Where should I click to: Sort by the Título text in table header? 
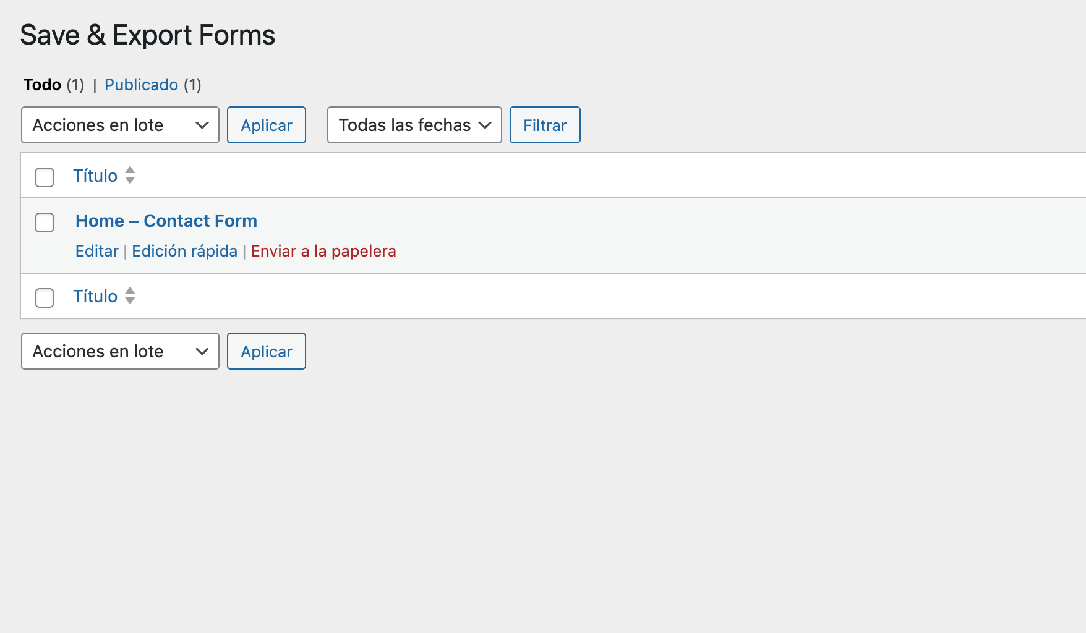(x=95, y=176)
